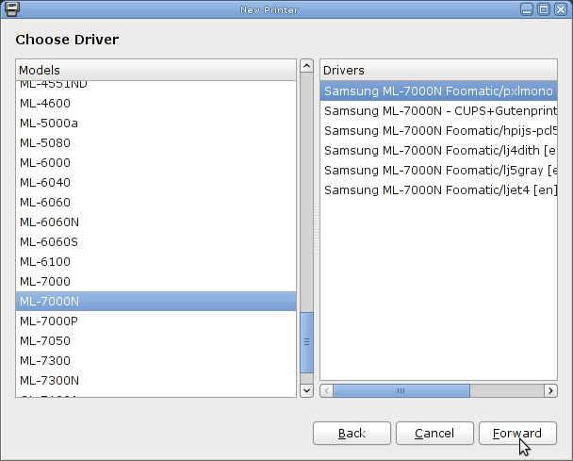Select model ML-4600
The width and height of the screenshot is (573, 461).
pos(156,104)
